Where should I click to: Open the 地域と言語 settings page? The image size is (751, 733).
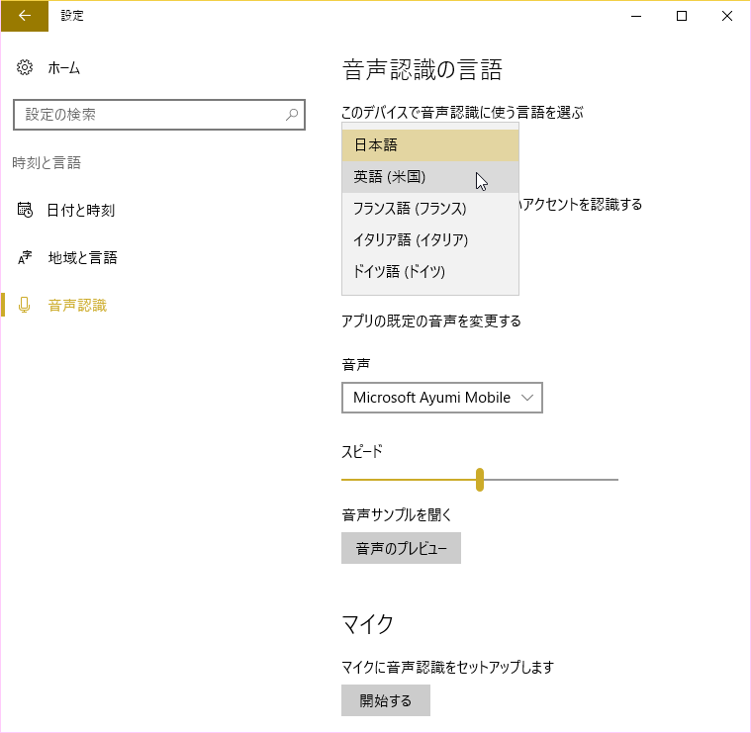(x=82, y=257)
